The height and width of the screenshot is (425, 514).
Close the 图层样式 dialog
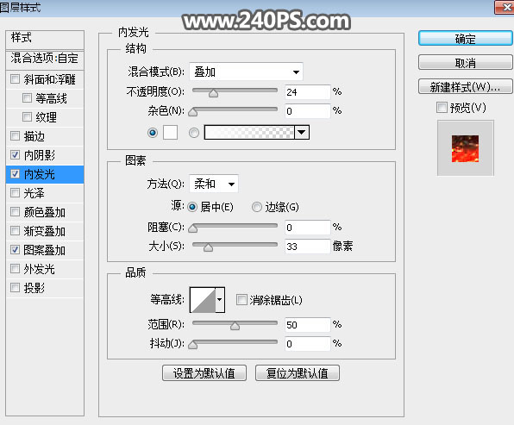click(x=505, y=7)
